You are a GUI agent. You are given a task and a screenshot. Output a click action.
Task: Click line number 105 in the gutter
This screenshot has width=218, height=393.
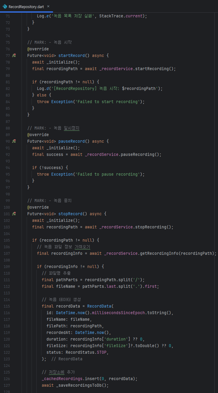(7, 240)
